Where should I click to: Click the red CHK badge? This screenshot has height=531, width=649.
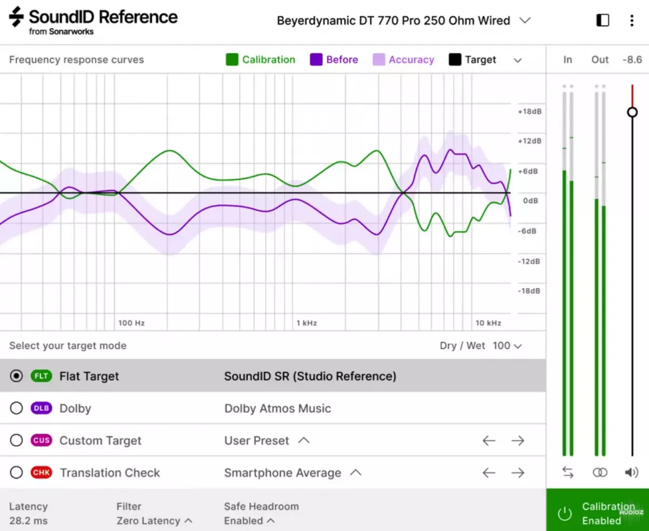pos(42,473)
